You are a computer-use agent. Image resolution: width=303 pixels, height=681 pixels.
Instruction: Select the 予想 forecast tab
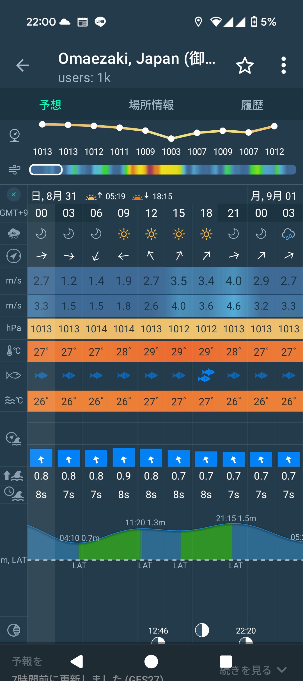[50, 105]
